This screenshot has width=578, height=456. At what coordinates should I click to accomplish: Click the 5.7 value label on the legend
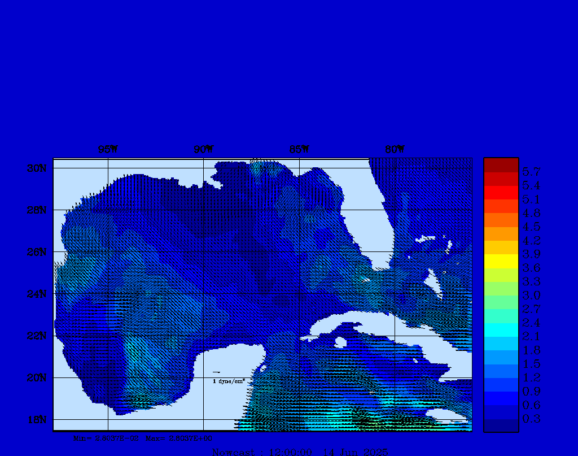pos(531,171)
